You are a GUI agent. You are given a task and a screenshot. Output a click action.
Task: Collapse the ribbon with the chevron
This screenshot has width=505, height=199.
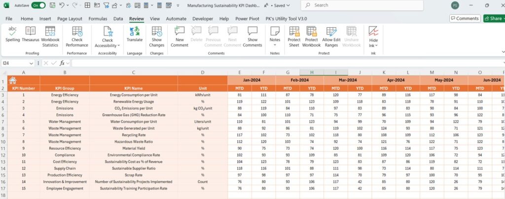pos(503,52)
